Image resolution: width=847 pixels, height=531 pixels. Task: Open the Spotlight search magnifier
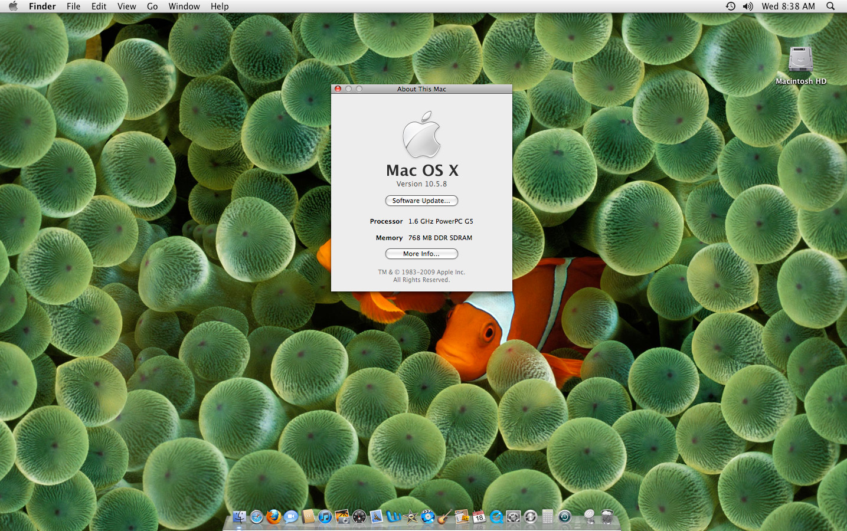[830, 6]
